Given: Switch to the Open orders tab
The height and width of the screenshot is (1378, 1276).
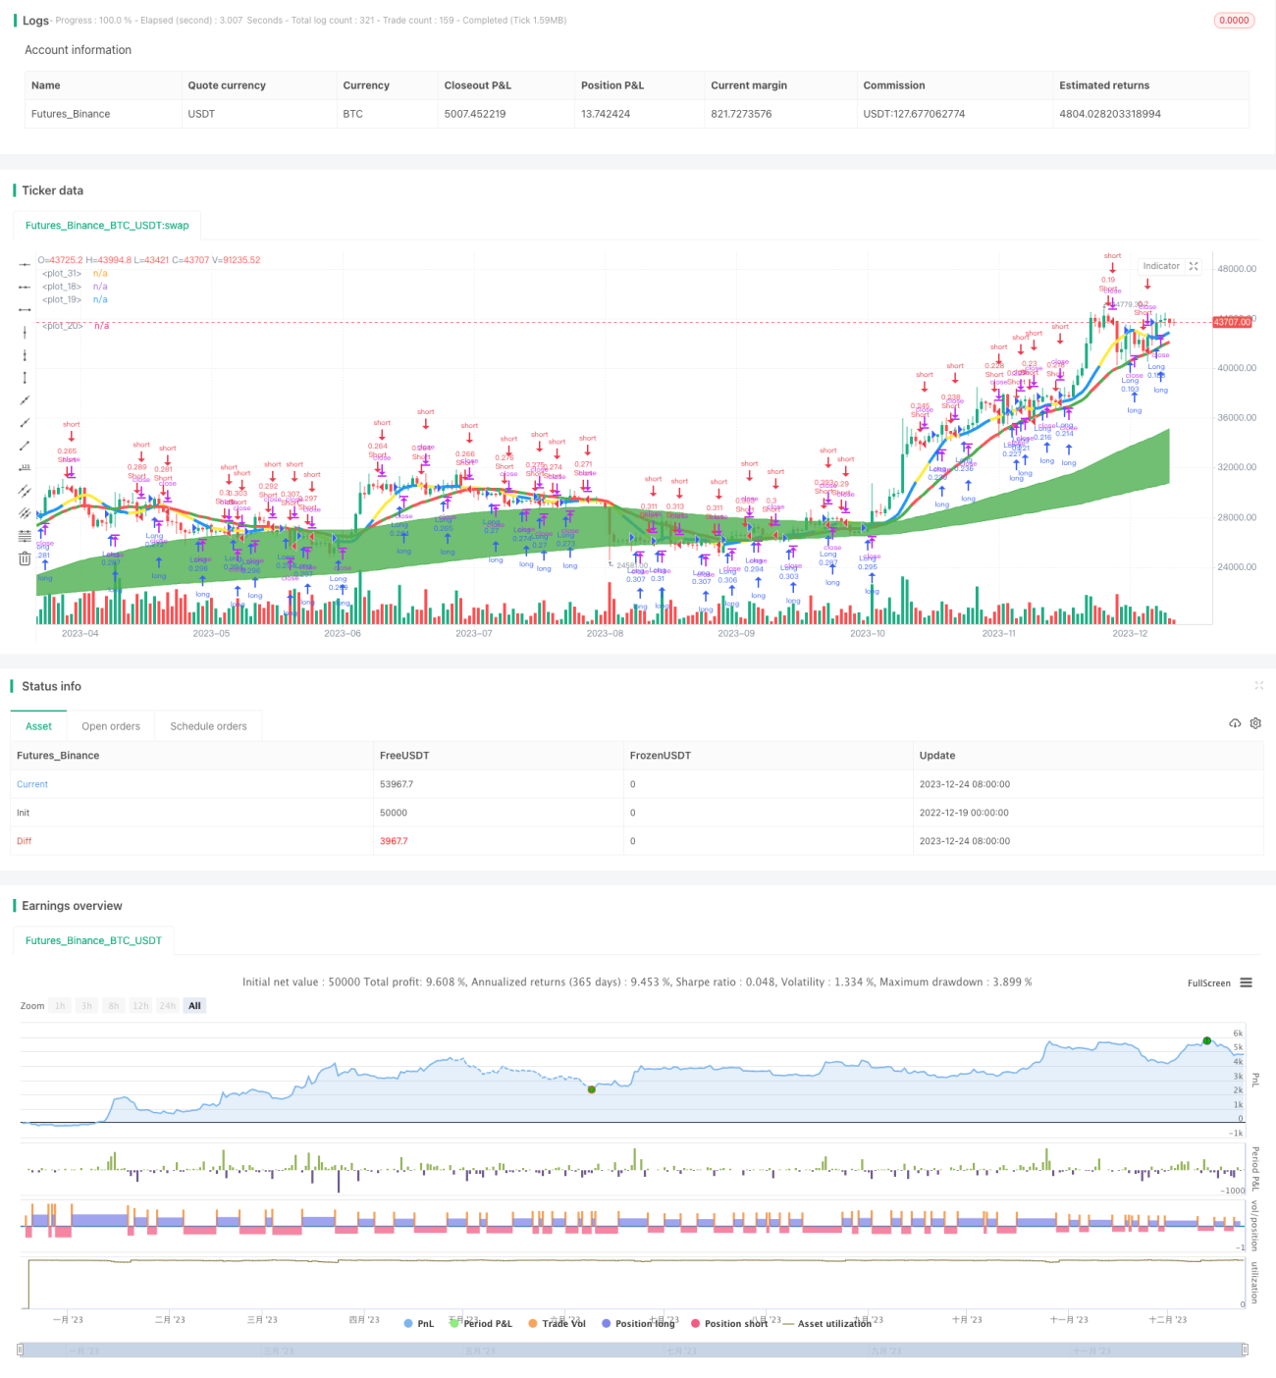Looking at the screenshot, I should point(111,726).
